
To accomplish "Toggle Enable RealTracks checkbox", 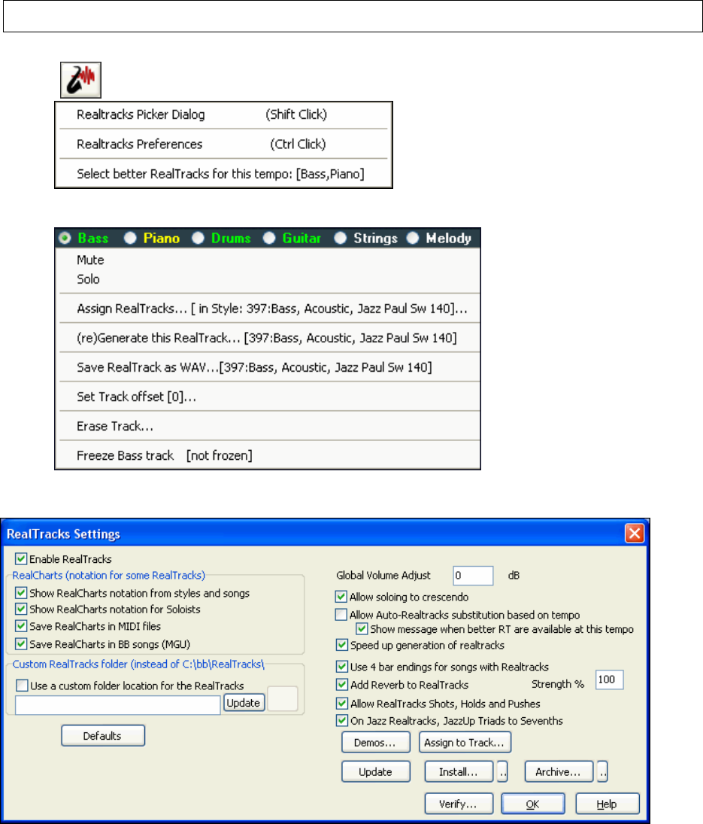I will pos(21,558).
